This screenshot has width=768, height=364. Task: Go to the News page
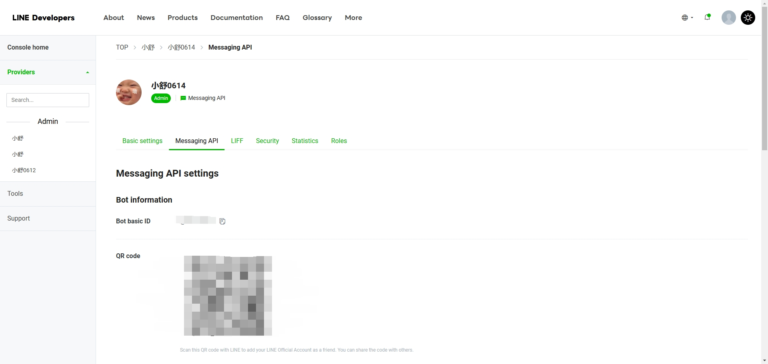[x=146, y=18]
